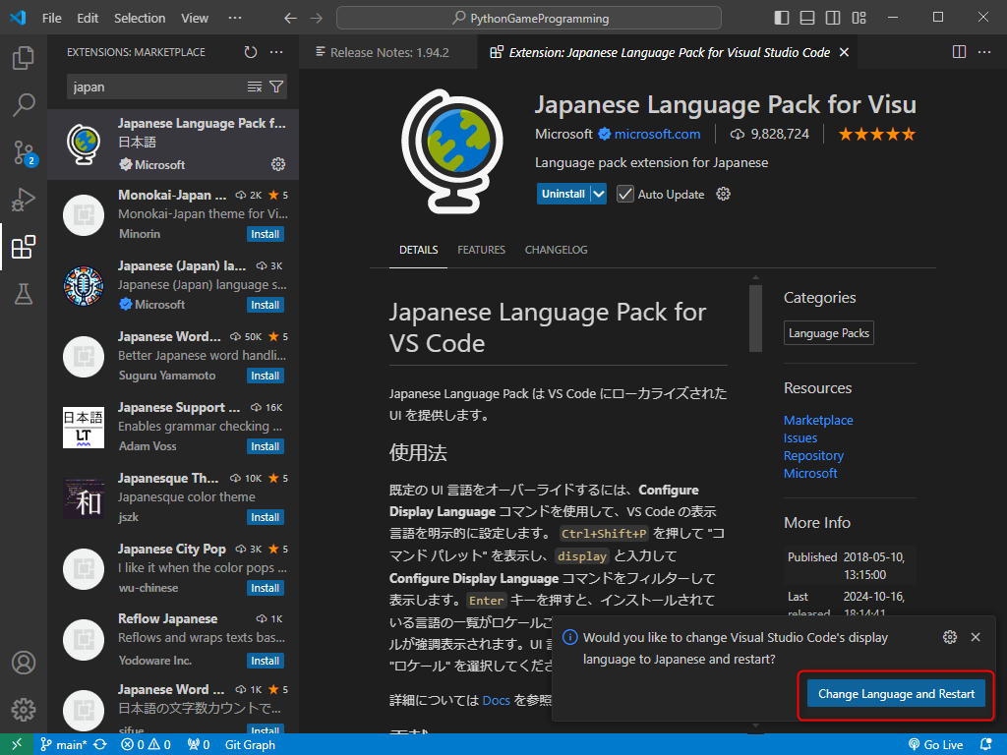The height and width of the screenshot is (755, 1007).
Task: Refresh the extensions marketplace list
Action: [251, 52]
